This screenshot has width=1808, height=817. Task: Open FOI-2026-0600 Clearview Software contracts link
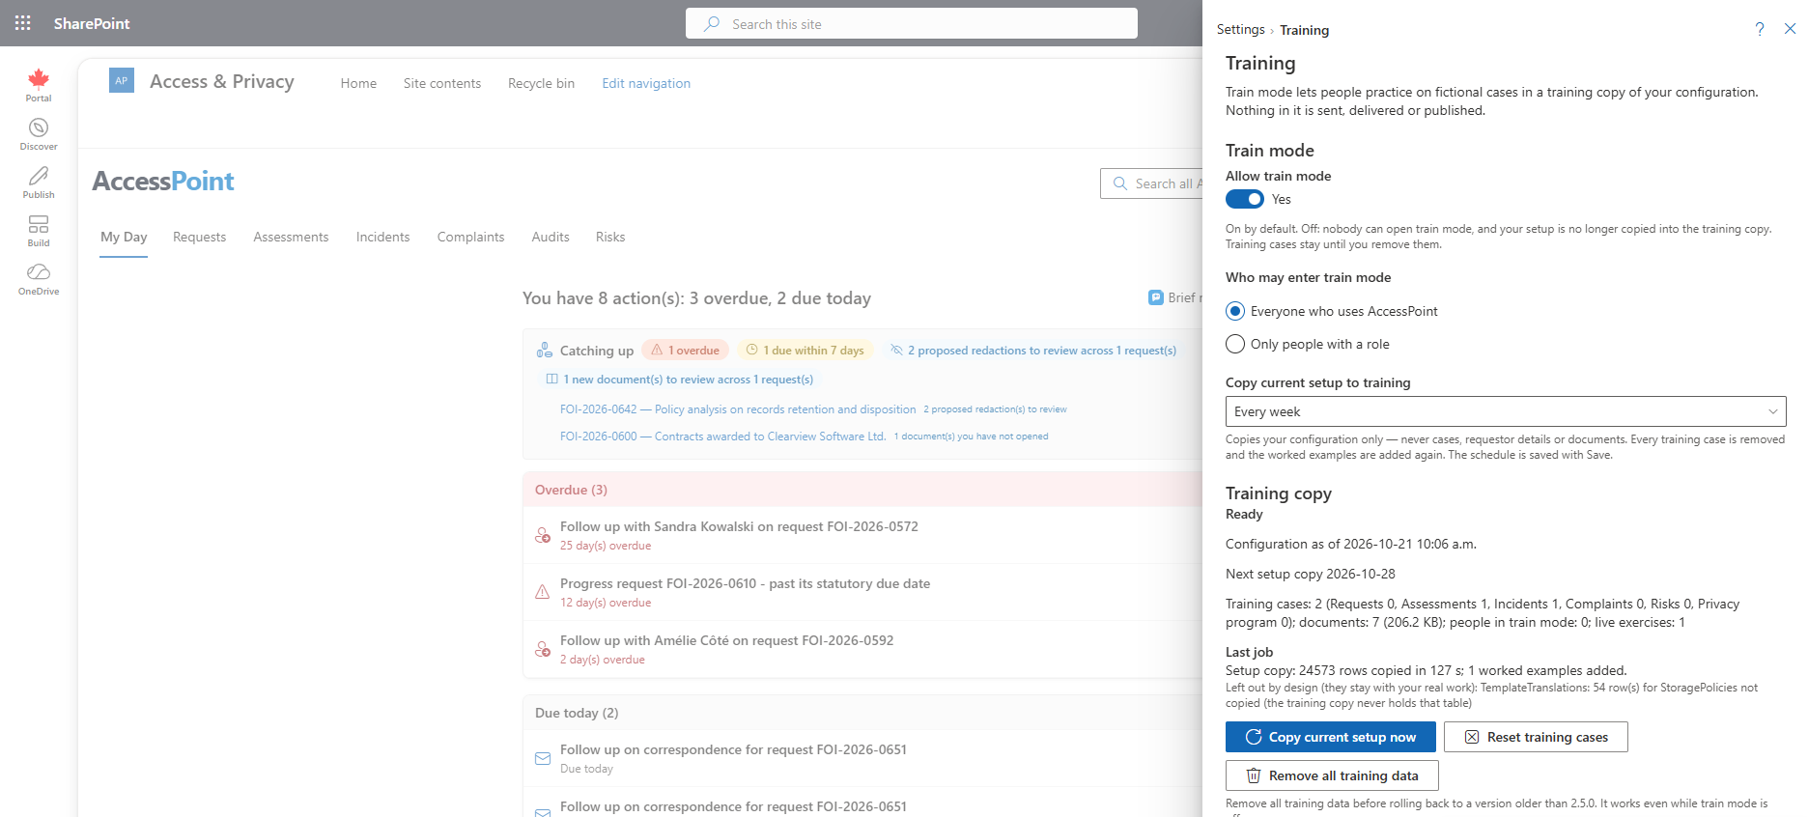pos(722,437)
